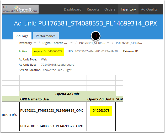Select cell PU176381_ST4088553_PL14699322_OPX
Viewport: 165px width, 133px height.
[53, 125]
